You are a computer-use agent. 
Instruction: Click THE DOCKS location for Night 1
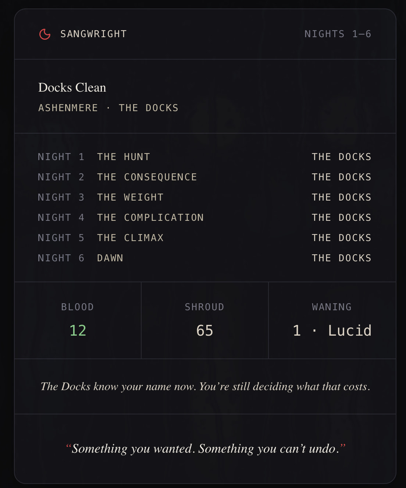tap(341, 157)
